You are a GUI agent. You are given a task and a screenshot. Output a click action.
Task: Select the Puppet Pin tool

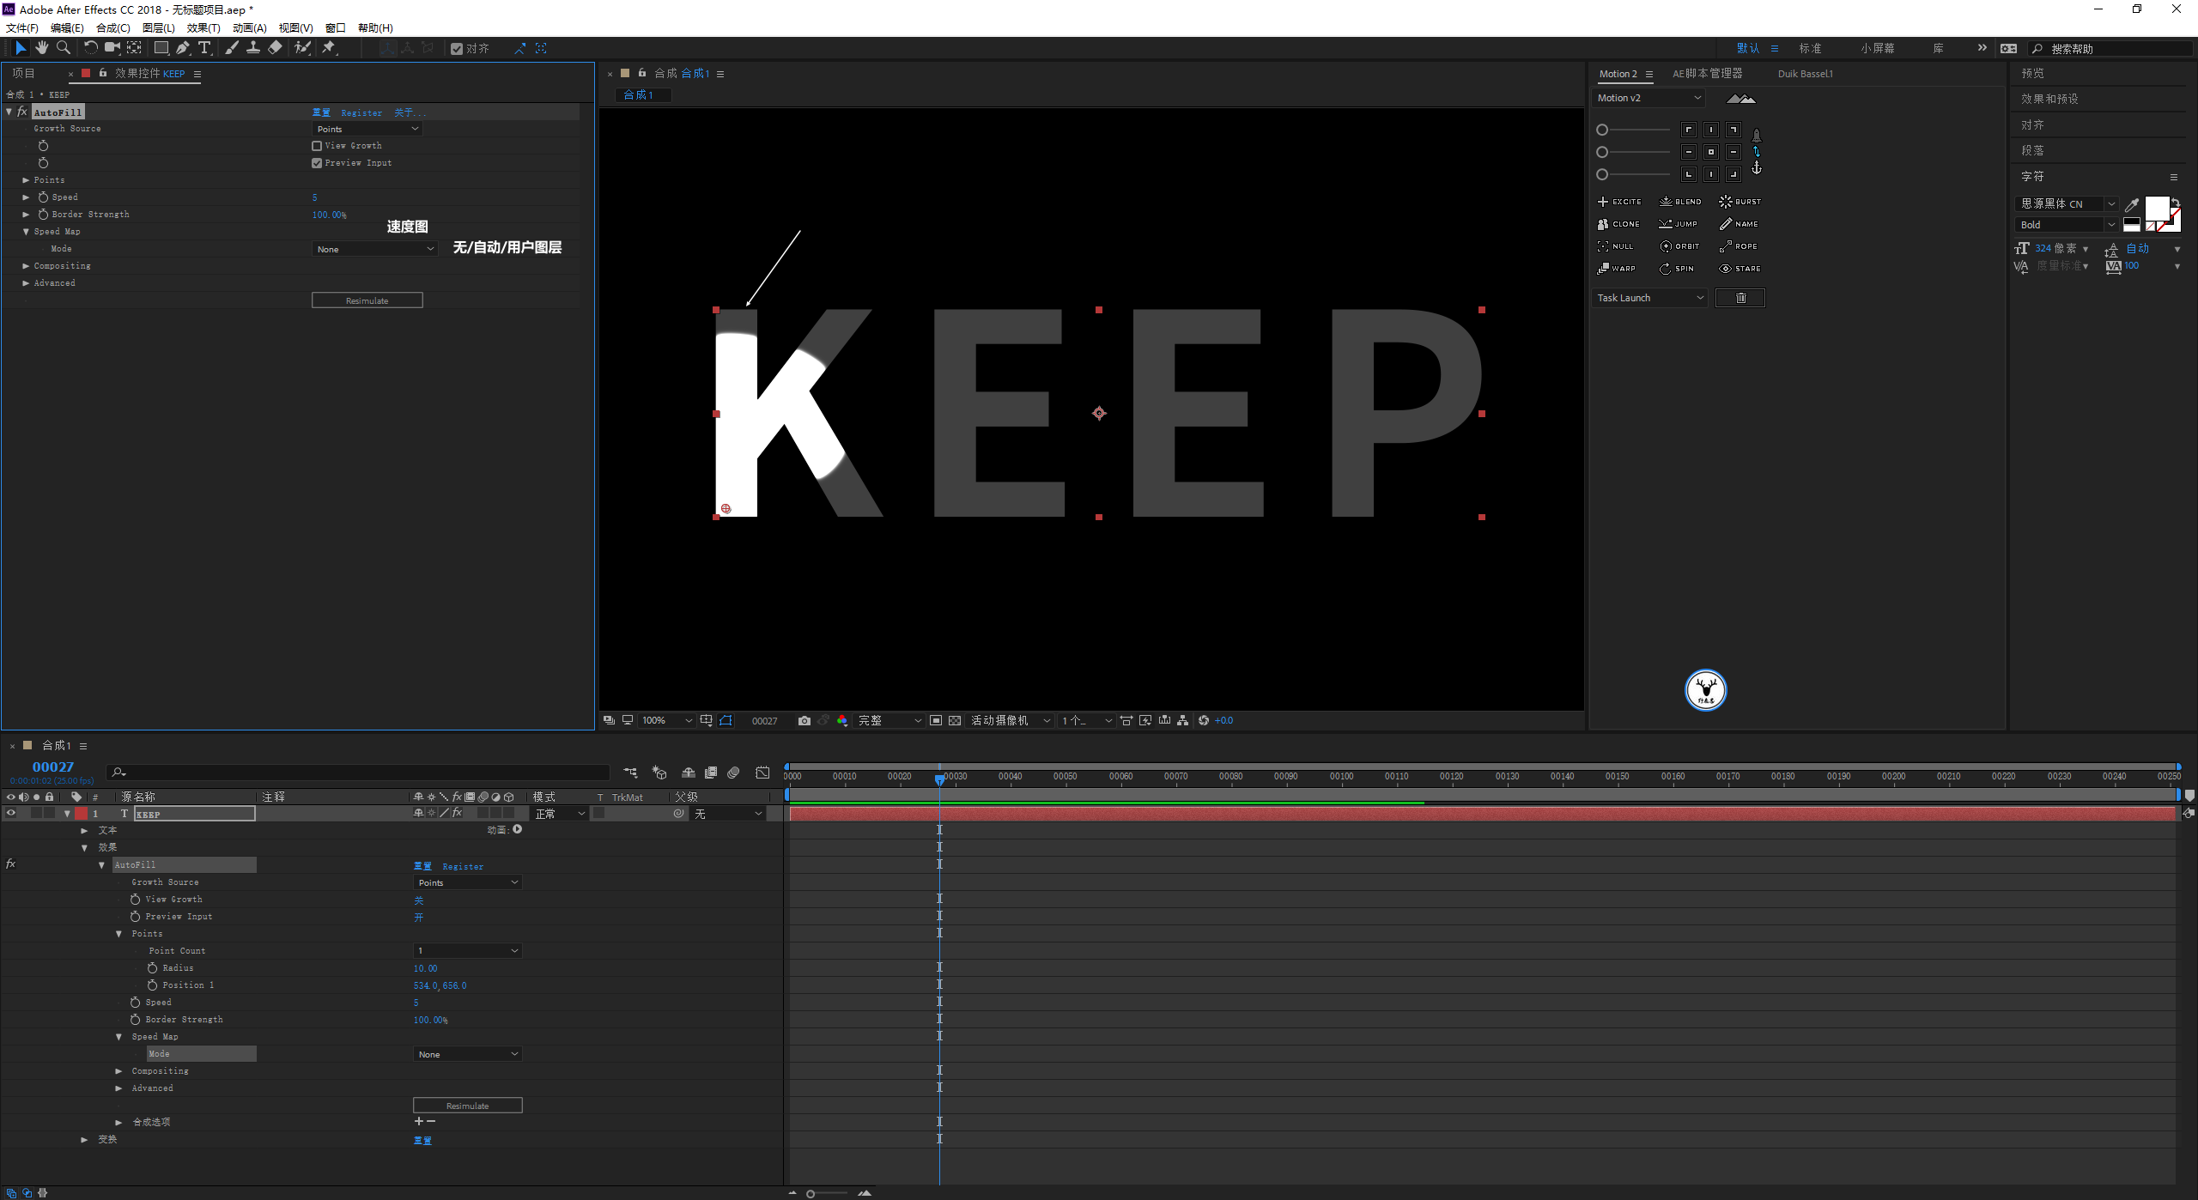pos(329,48)
